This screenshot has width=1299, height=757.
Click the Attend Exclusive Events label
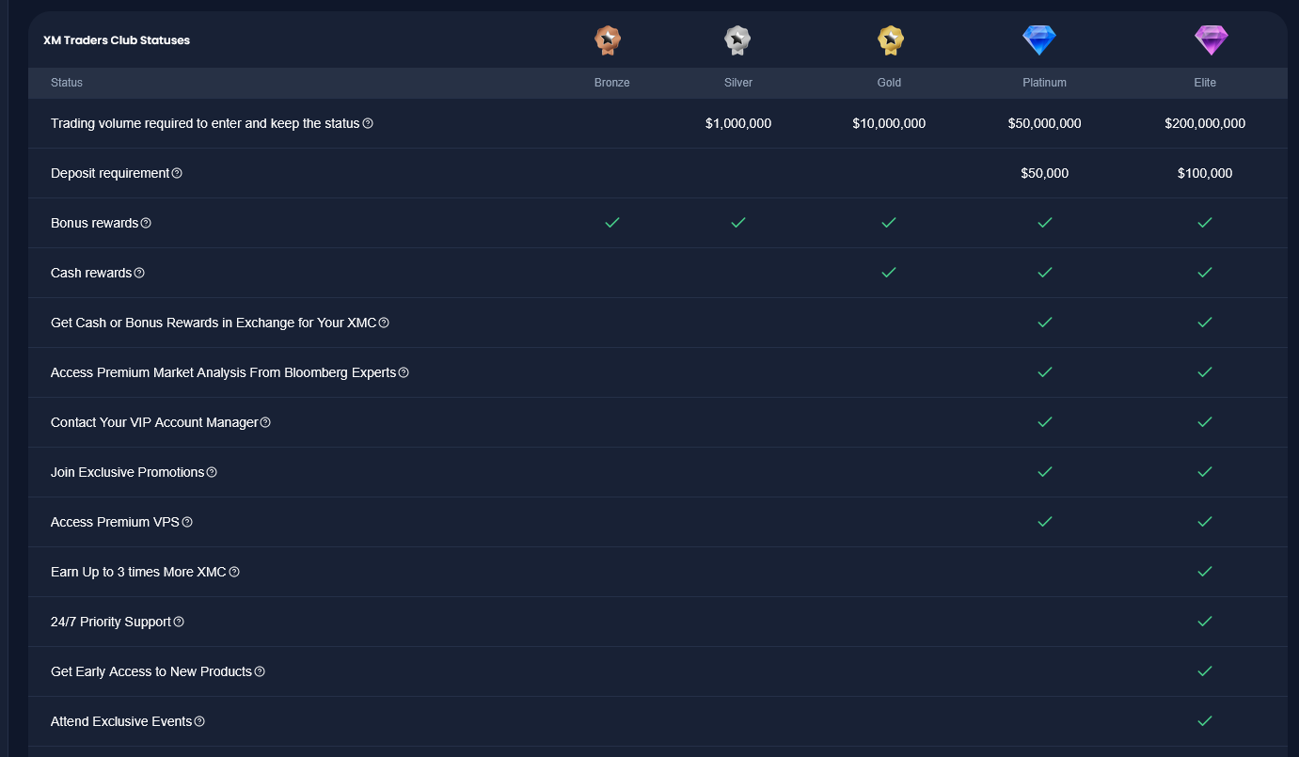(121, 721)
